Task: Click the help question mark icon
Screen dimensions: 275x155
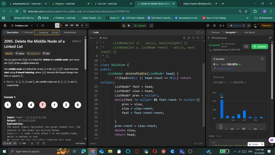Action: tap(44, 143)
